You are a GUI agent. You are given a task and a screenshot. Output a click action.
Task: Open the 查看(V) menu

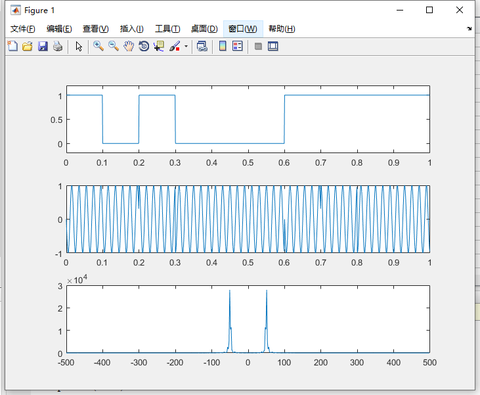95,29
